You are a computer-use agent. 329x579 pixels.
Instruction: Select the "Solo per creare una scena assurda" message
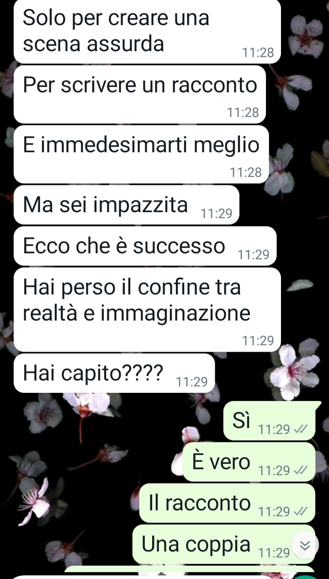click(x=147, y=32)
